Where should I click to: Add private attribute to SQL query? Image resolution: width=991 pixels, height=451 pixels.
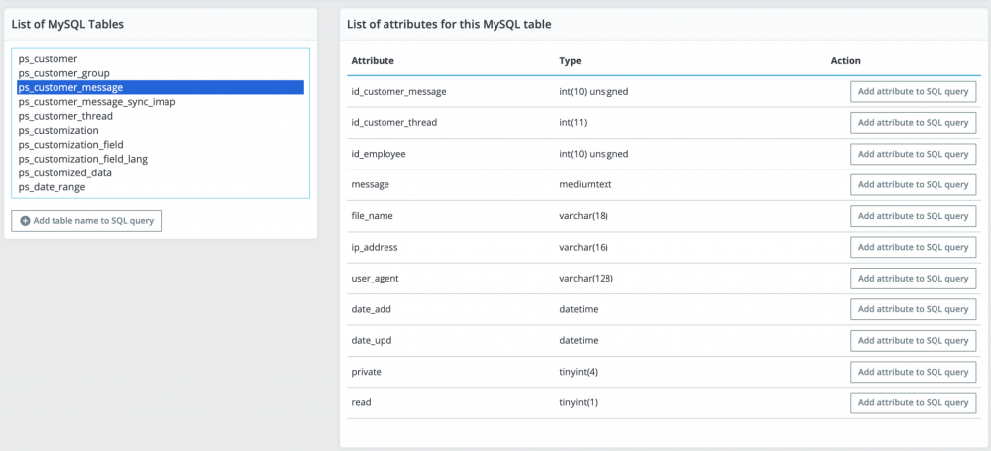[x=913, y=372]
